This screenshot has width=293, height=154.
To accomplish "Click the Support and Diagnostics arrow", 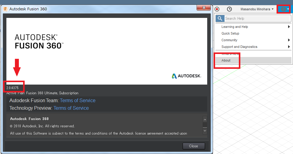I will point(289,47).
